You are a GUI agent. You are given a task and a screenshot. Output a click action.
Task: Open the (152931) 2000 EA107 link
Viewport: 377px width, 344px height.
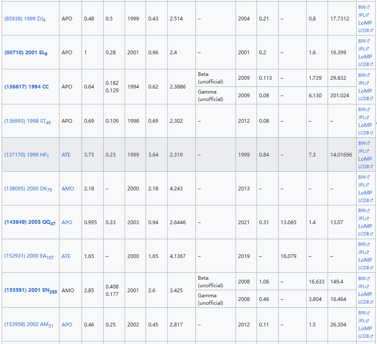coord(29,256)
